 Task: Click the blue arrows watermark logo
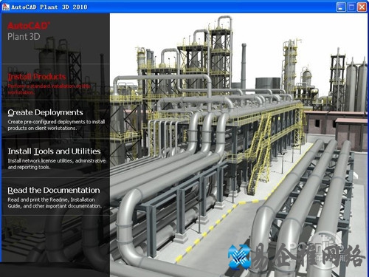tap(239, 257)
